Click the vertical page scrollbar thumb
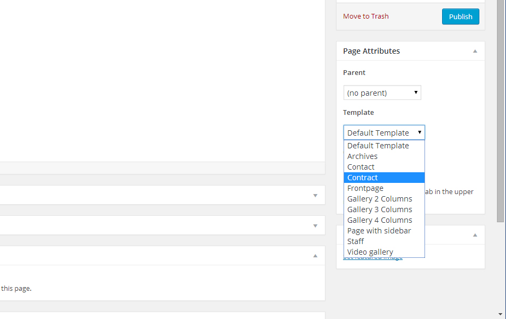This screenshot has height=319, width=506. point(500,106)
